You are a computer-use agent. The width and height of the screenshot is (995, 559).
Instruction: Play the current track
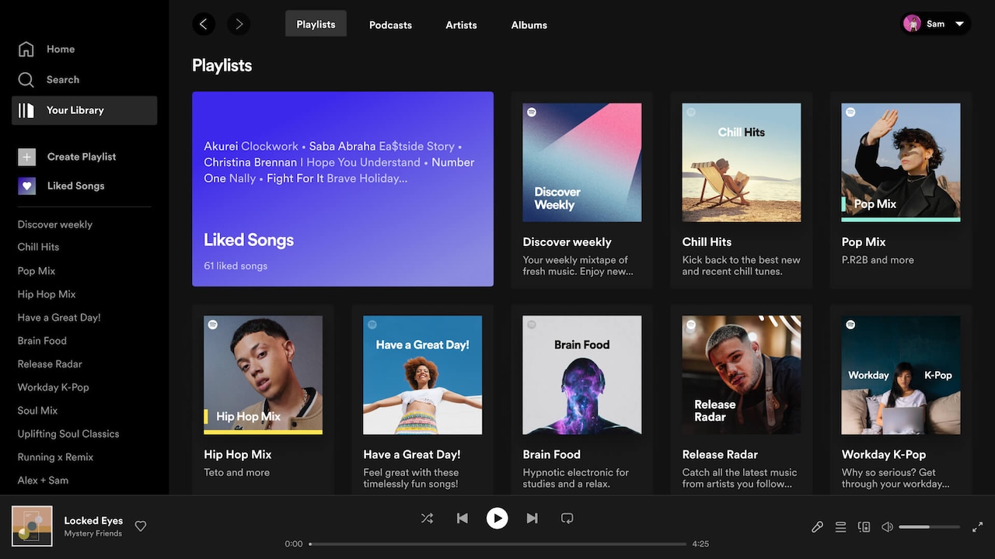[497, 518]
